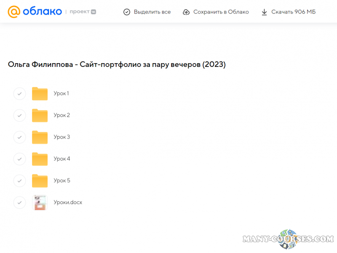Select the Уроки.docx file checkbox

[x=19, y=202]
